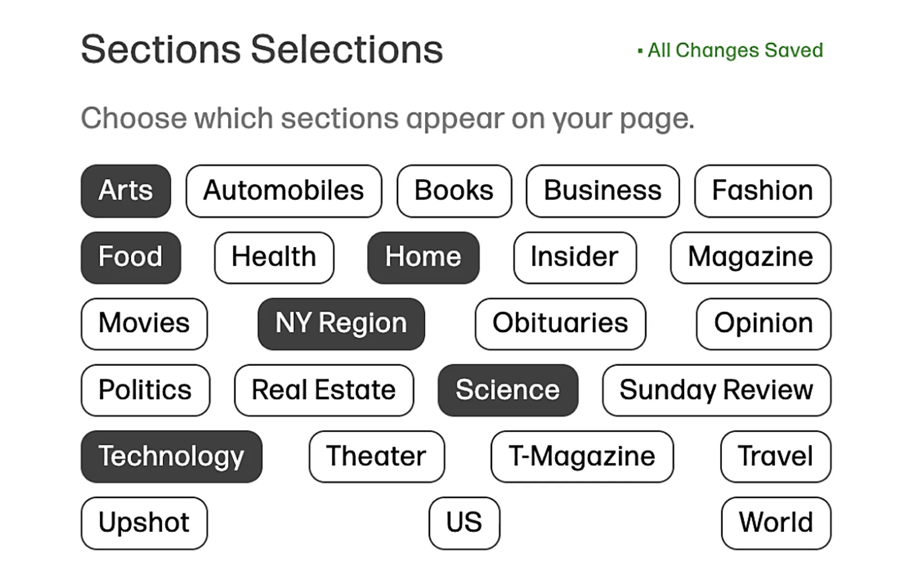
Task: Deselect the NY Region chip
Action: (x=341, y=324)
